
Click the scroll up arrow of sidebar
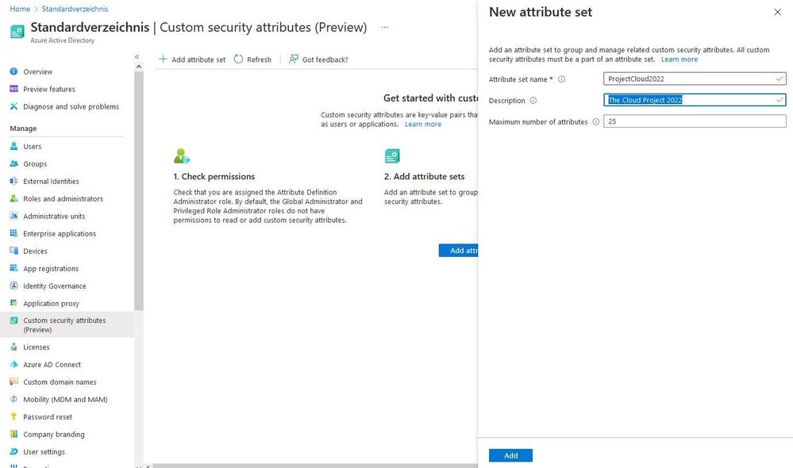click(x=139, y=66)
